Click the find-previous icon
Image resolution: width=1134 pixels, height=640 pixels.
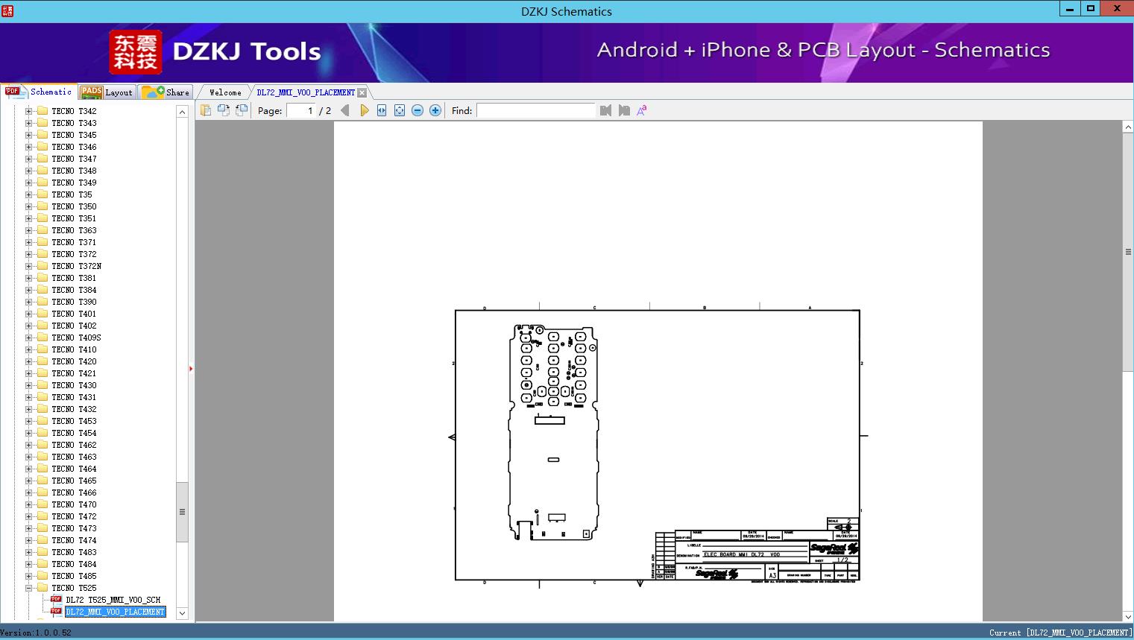pyautogui.click(x=605, y=110)
